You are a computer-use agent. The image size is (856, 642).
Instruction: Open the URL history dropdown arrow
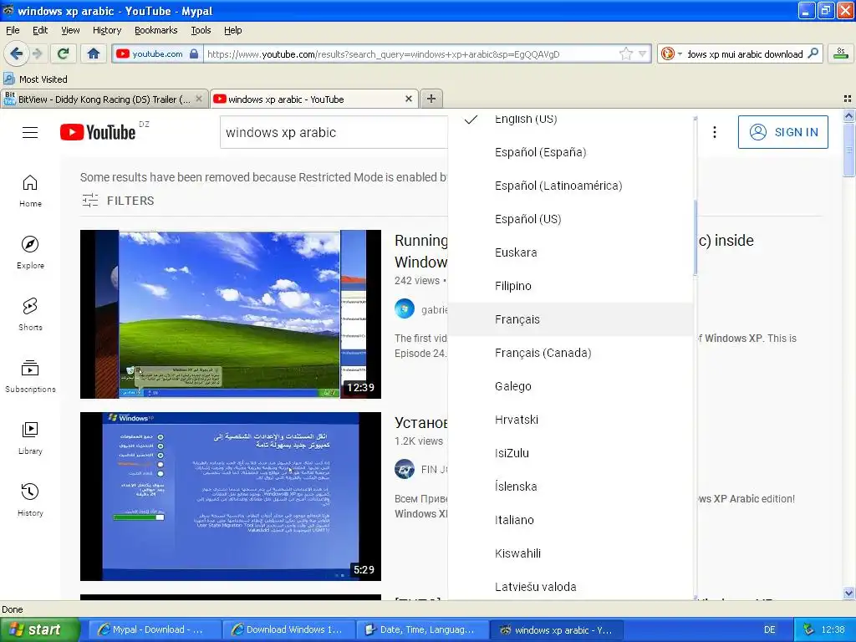643,53
